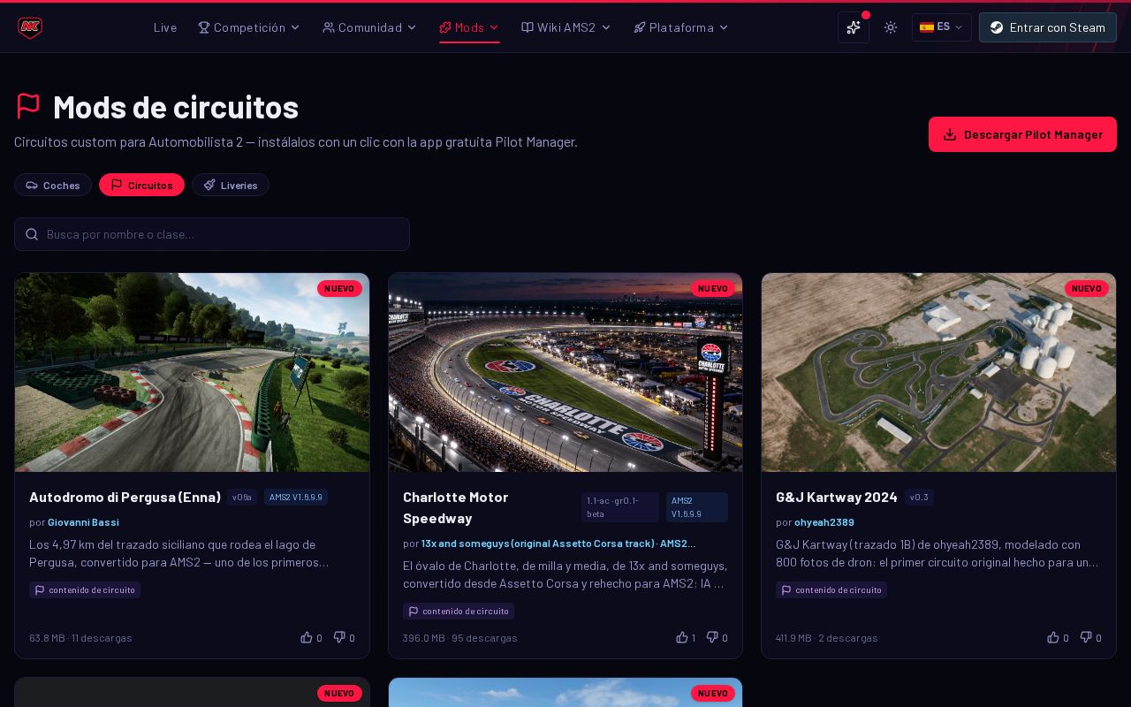The width and height of the screenshot is (1131, 707).
Task: Switch to the Liveries filter tab
Action: pos(231,185)
